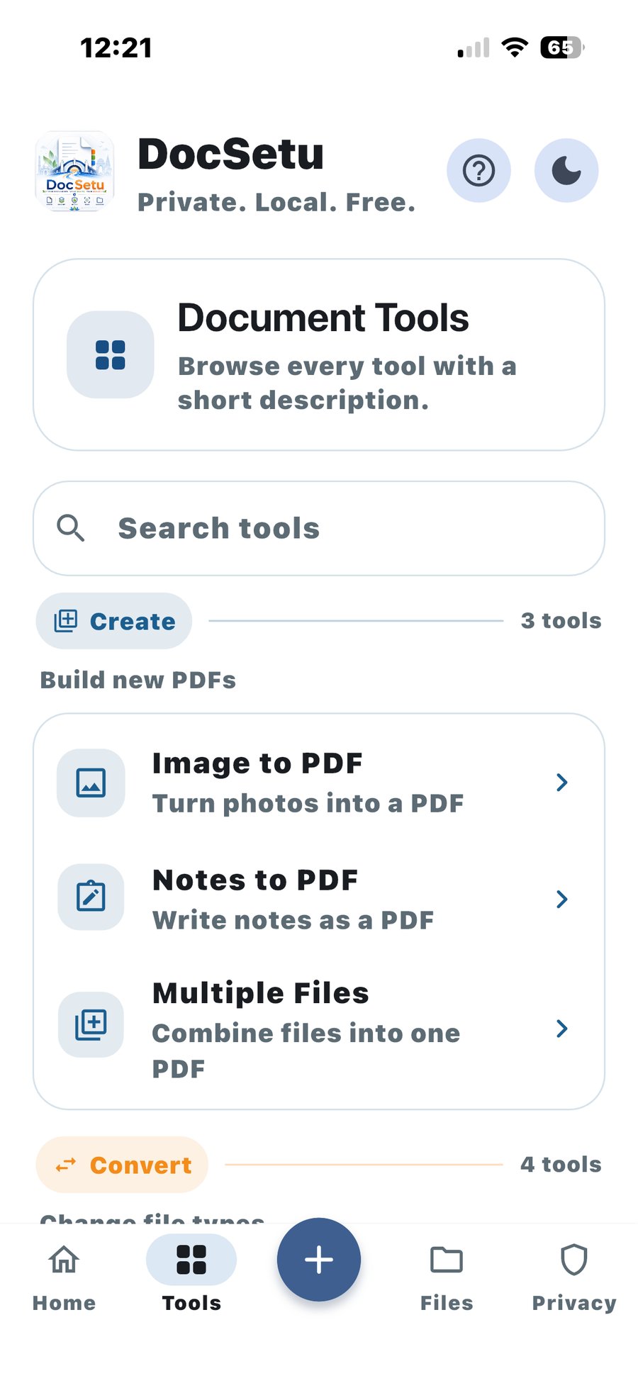
Task: Expand the Multiple Files chevron
Action: [562, 1029]
